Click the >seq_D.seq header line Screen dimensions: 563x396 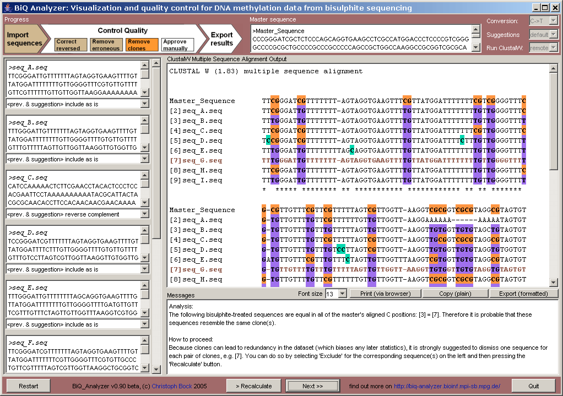(x=28, y=232)
